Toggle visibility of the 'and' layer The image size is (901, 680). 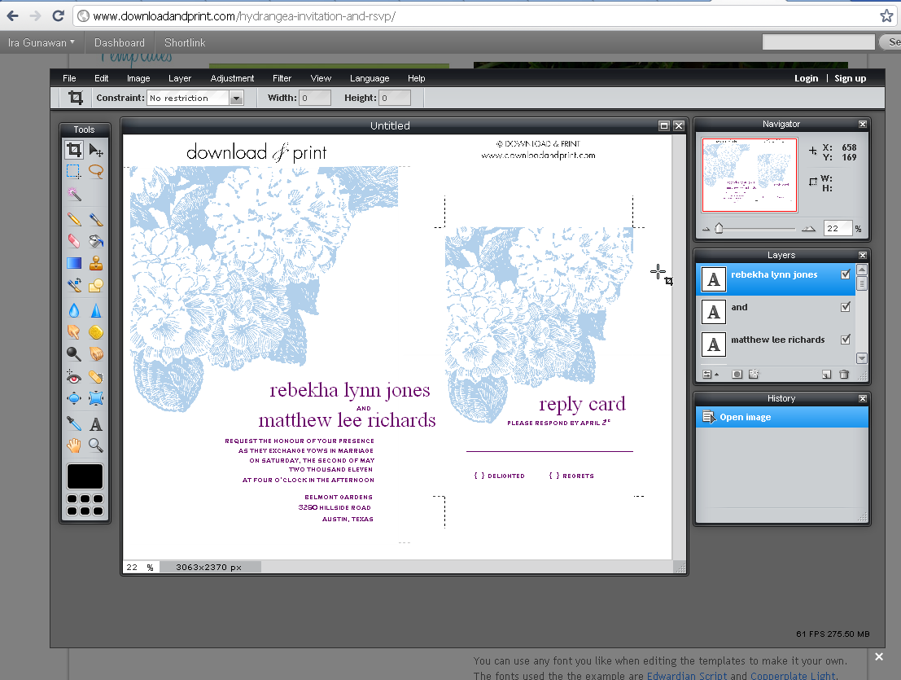(x=846, y=307)
